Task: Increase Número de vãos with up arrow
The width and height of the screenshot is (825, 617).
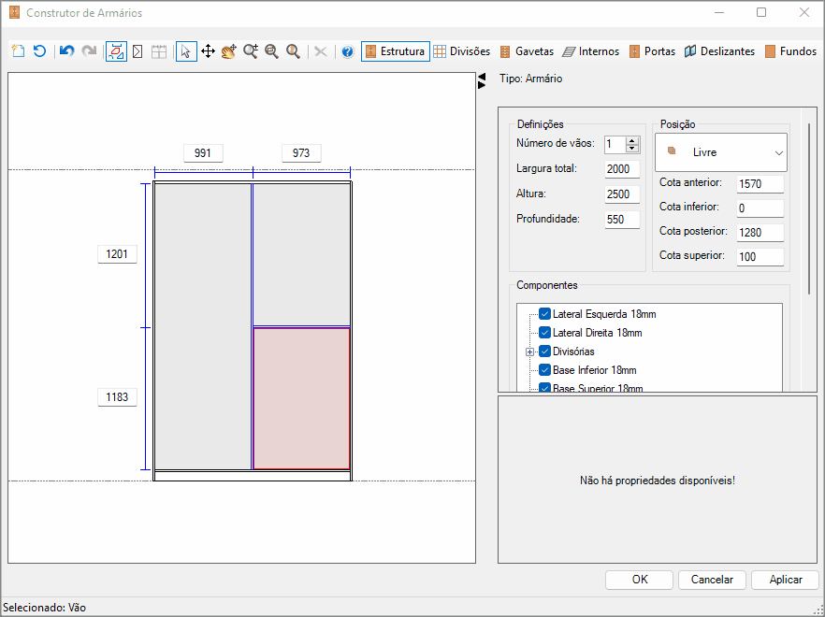Action: tap(633, 140)
